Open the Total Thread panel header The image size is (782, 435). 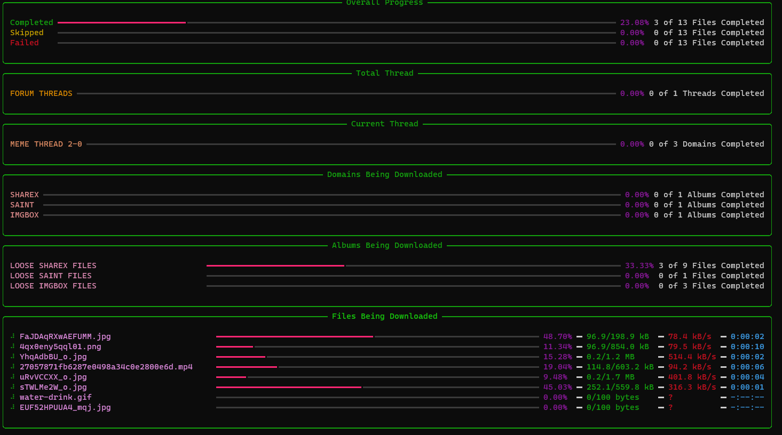pos(385,73)
